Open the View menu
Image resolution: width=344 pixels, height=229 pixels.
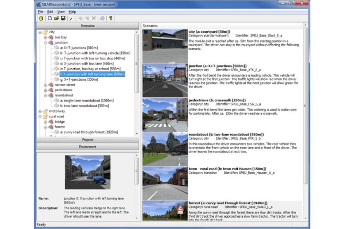pos(61,12)
